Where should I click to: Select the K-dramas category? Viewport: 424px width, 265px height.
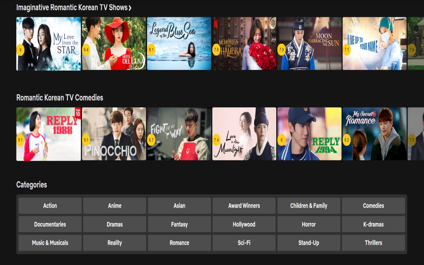coord(373,224)
